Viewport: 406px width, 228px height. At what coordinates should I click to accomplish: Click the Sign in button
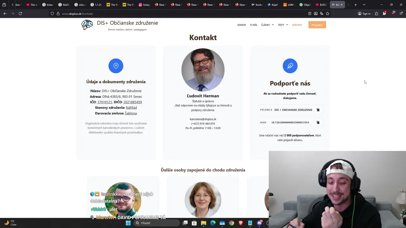click(364, 14)
